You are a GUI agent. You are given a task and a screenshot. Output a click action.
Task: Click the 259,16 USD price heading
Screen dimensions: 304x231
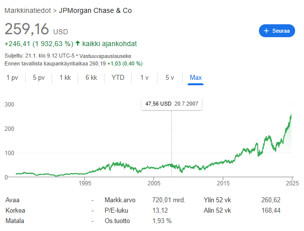pyautogui.click(x=37, y=29)
